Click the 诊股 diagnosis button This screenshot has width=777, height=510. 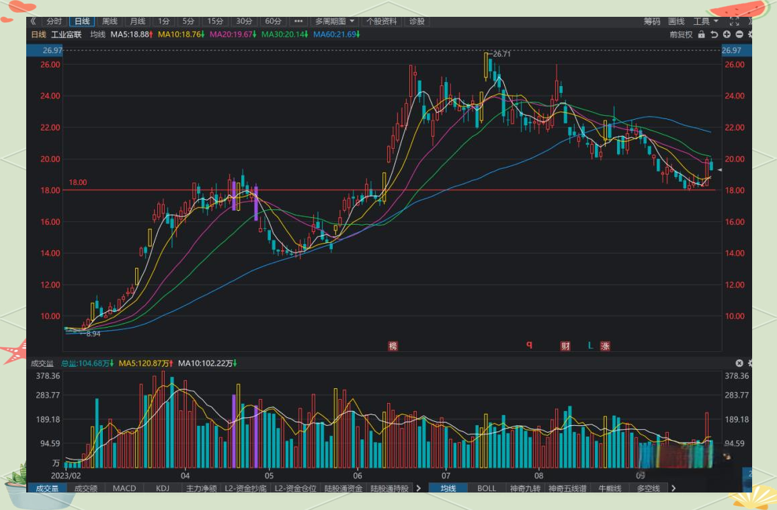point(417,22)
